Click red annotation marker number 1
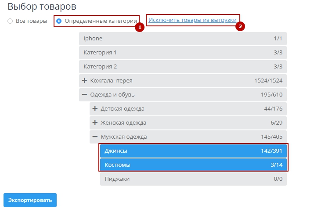This screenshot has width=325, height=208. (139, 27)
